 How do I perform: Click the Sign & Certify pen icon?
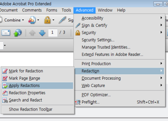point(78,26)
